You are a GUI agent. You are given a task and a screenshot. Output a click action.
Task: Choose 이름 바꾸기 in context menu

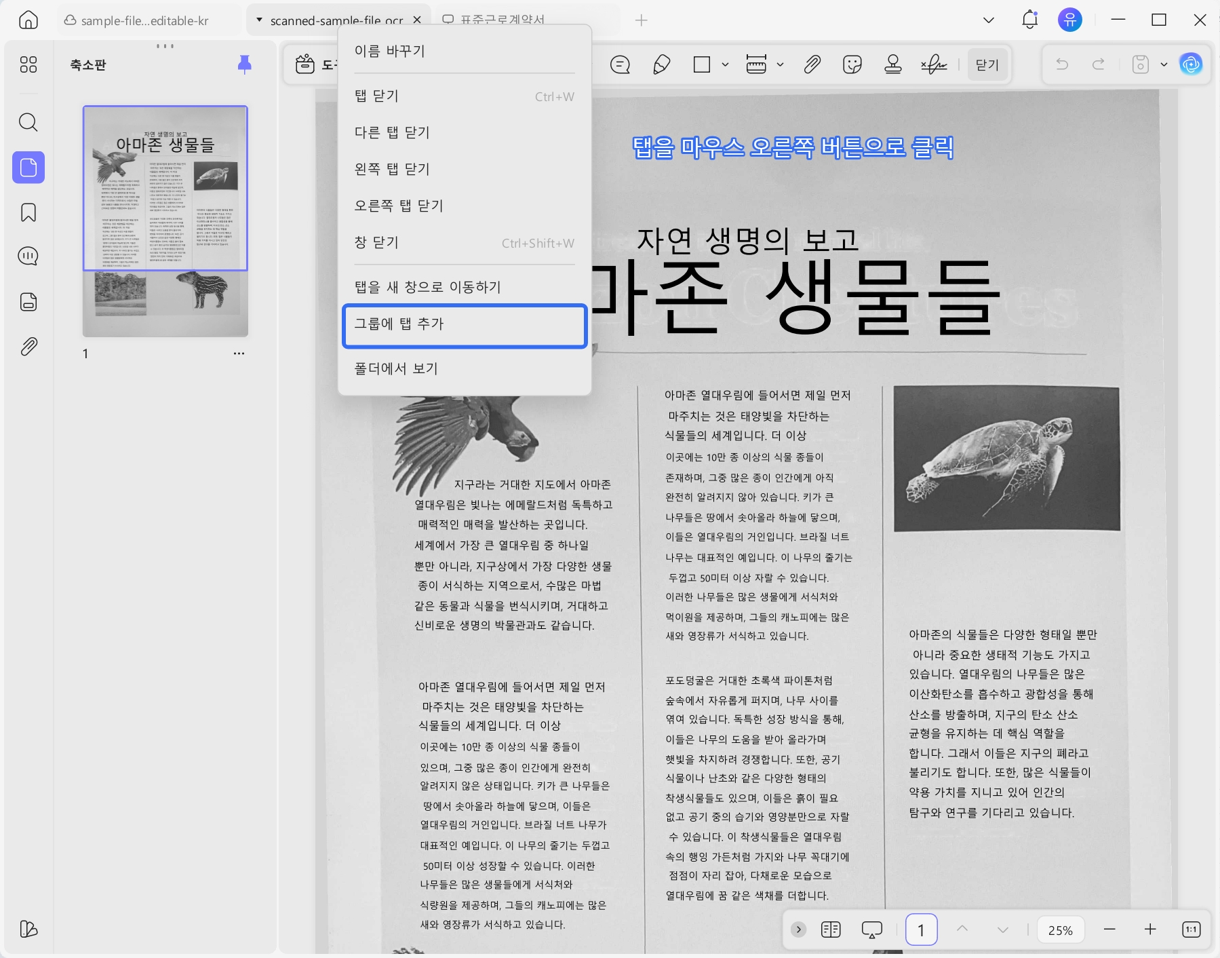[x=465, y=51]
